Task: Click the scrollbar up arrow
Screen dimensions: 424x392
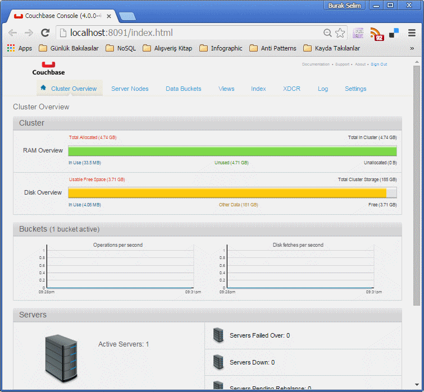Action: point(417,62)
